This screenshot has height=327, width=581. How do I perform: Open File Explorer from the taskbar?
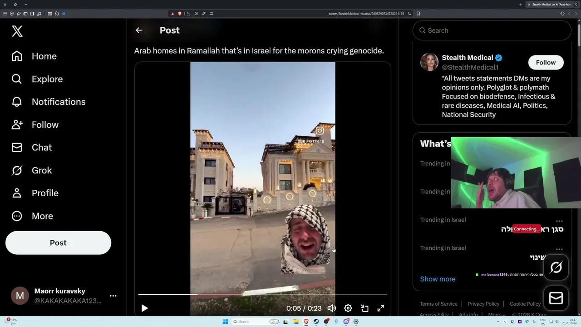296,322
